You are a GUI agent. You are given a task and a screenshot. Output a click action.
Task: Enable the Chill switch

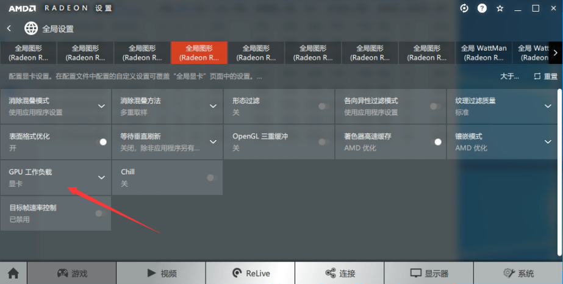click(212, 177)
